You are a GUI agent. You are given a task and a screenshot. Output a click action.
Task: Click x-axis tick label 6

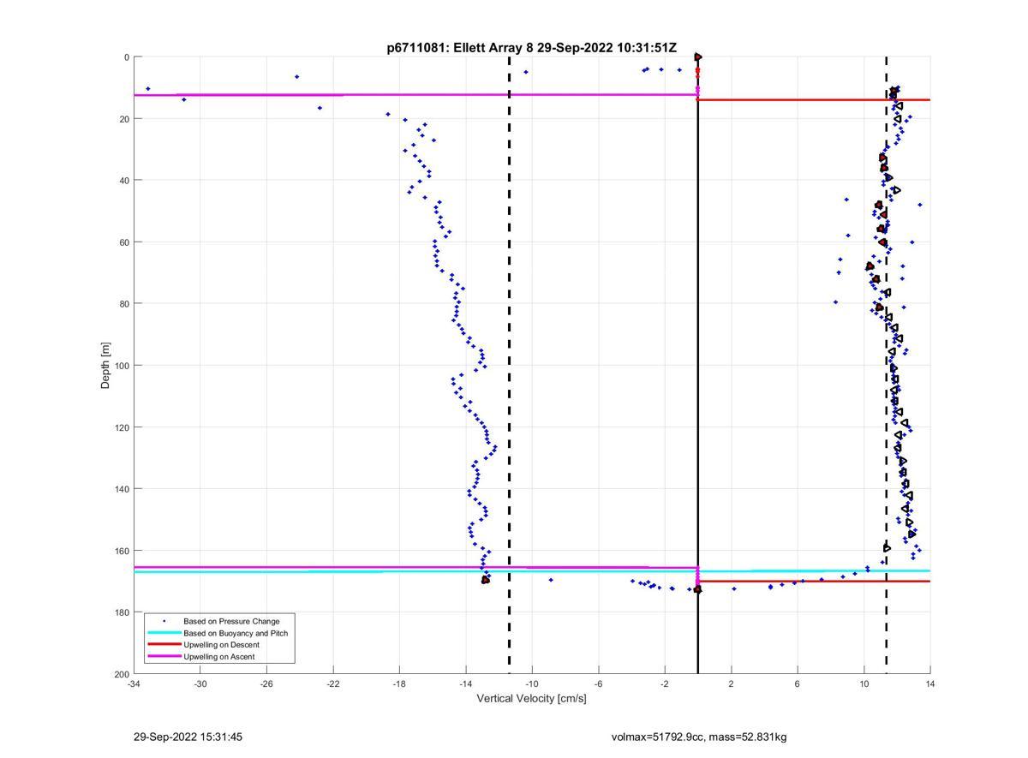[x=798, y=683]
